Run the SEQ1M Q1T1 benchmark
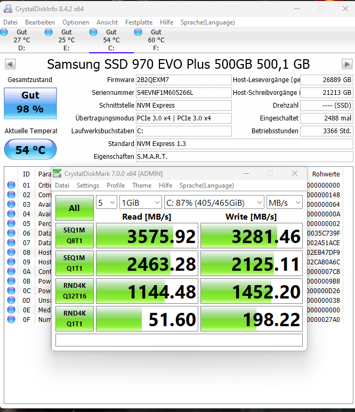Viewport: 355px width, 412px height. (x=75, y=263)
